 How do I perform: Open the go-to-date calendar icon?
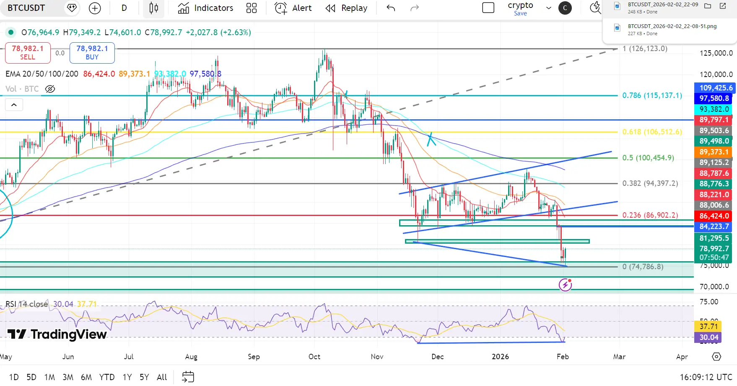tap(188, 377)
